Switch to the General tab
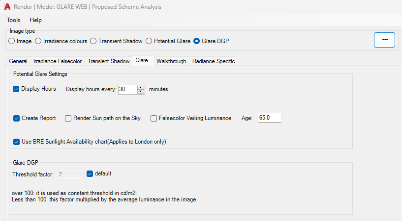 tap(18, 61)
